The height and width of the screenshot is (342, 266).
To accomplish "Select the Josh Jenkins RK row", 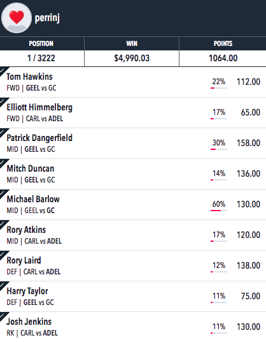I will point(133,327).
